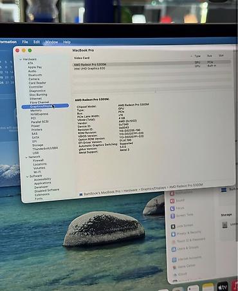Click Hardware in the path bar
The image size is (238, 291).
pyautogui.click(x=130, y=190)
